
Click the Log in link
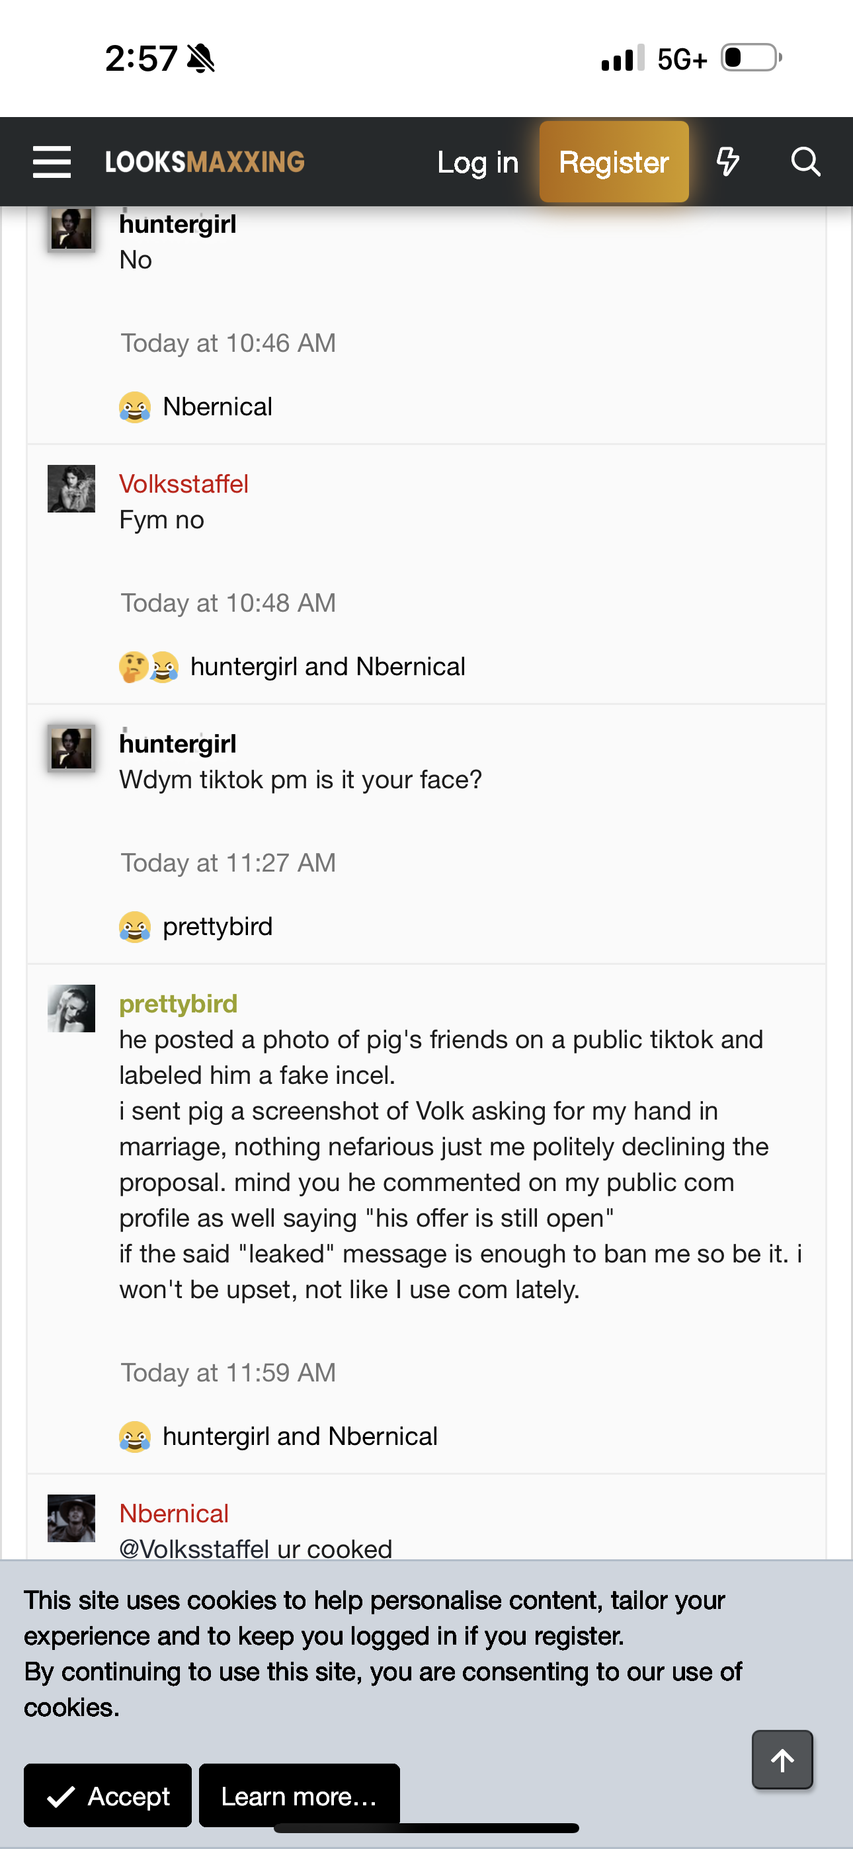click(477, 162)
